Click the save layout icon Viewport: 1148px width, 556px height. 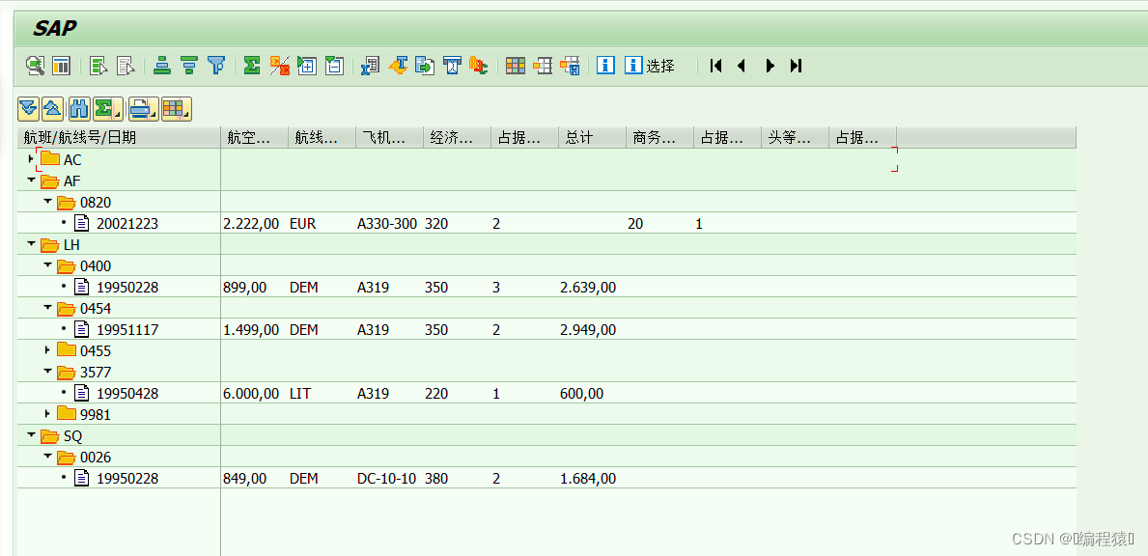[x=570, y=66]
